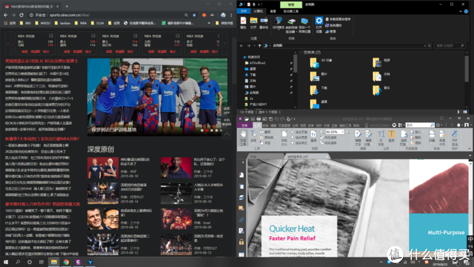Open the 文件 menu in PDF editor
The image size is (474, 267).
pyautogui.click(x=244, y=125)
